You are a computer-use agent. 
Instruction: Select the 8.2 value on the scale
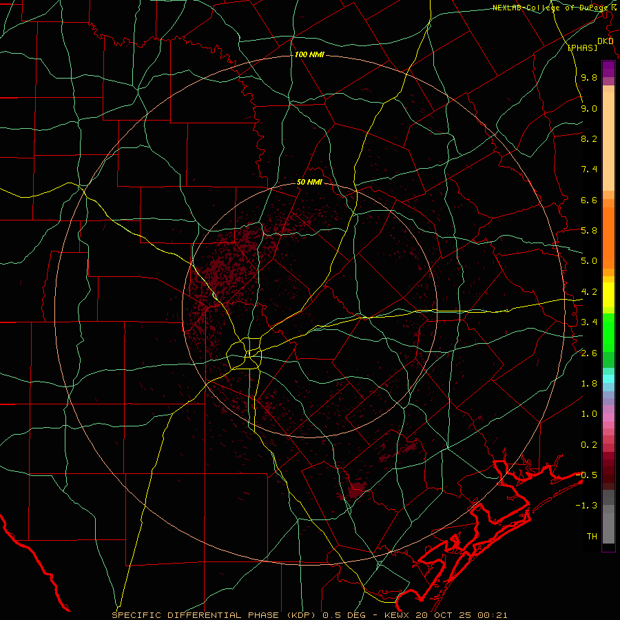pyautogui.click(x=589, y=138)
